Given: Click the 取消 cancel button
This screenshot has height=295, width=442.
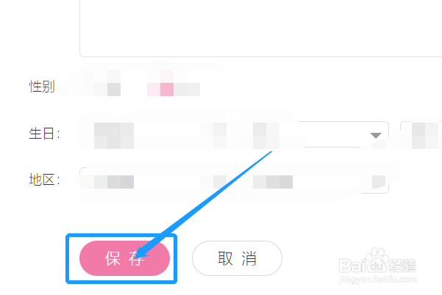Looking at the screenshot, I should (x=237, y=258).
